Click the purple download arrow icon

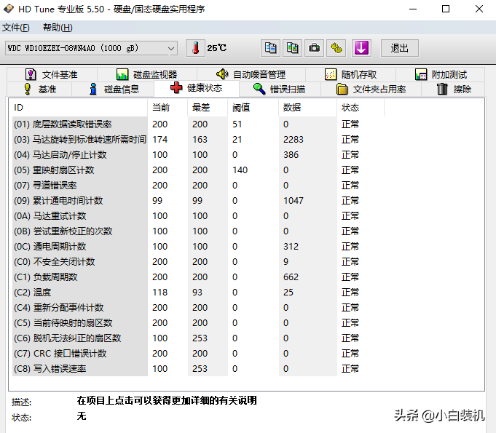[x=361, y=48]
